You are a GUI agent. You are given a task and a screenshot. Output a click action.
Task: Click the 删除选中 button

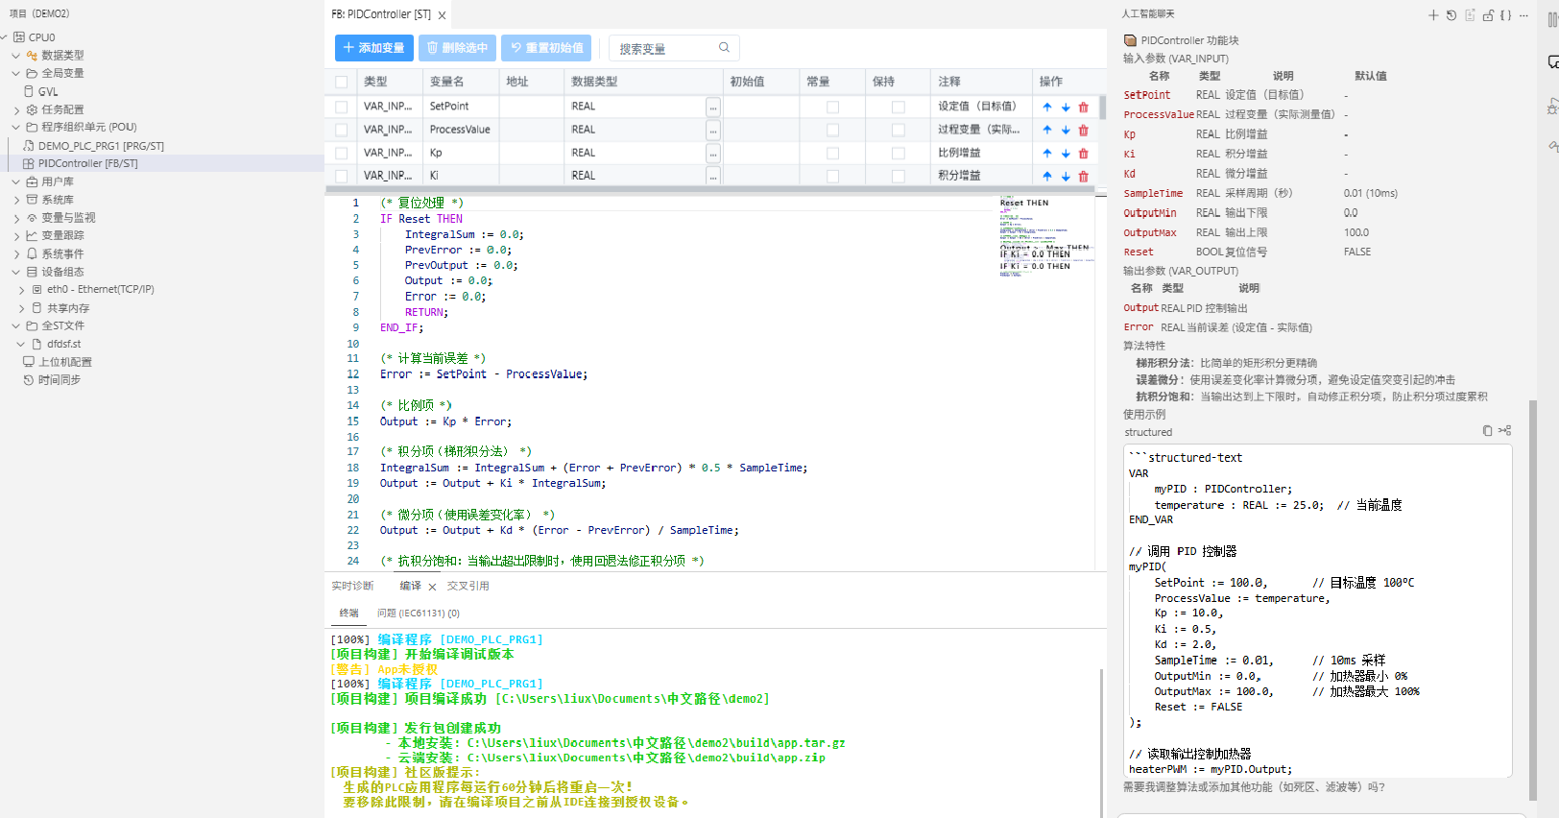point(457,48)
